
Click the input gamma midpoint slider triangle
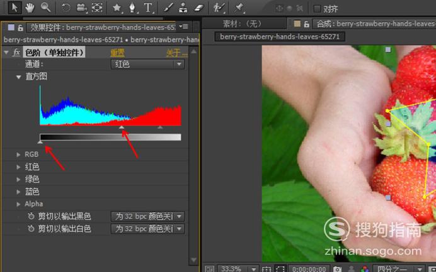tap(122, 128)
